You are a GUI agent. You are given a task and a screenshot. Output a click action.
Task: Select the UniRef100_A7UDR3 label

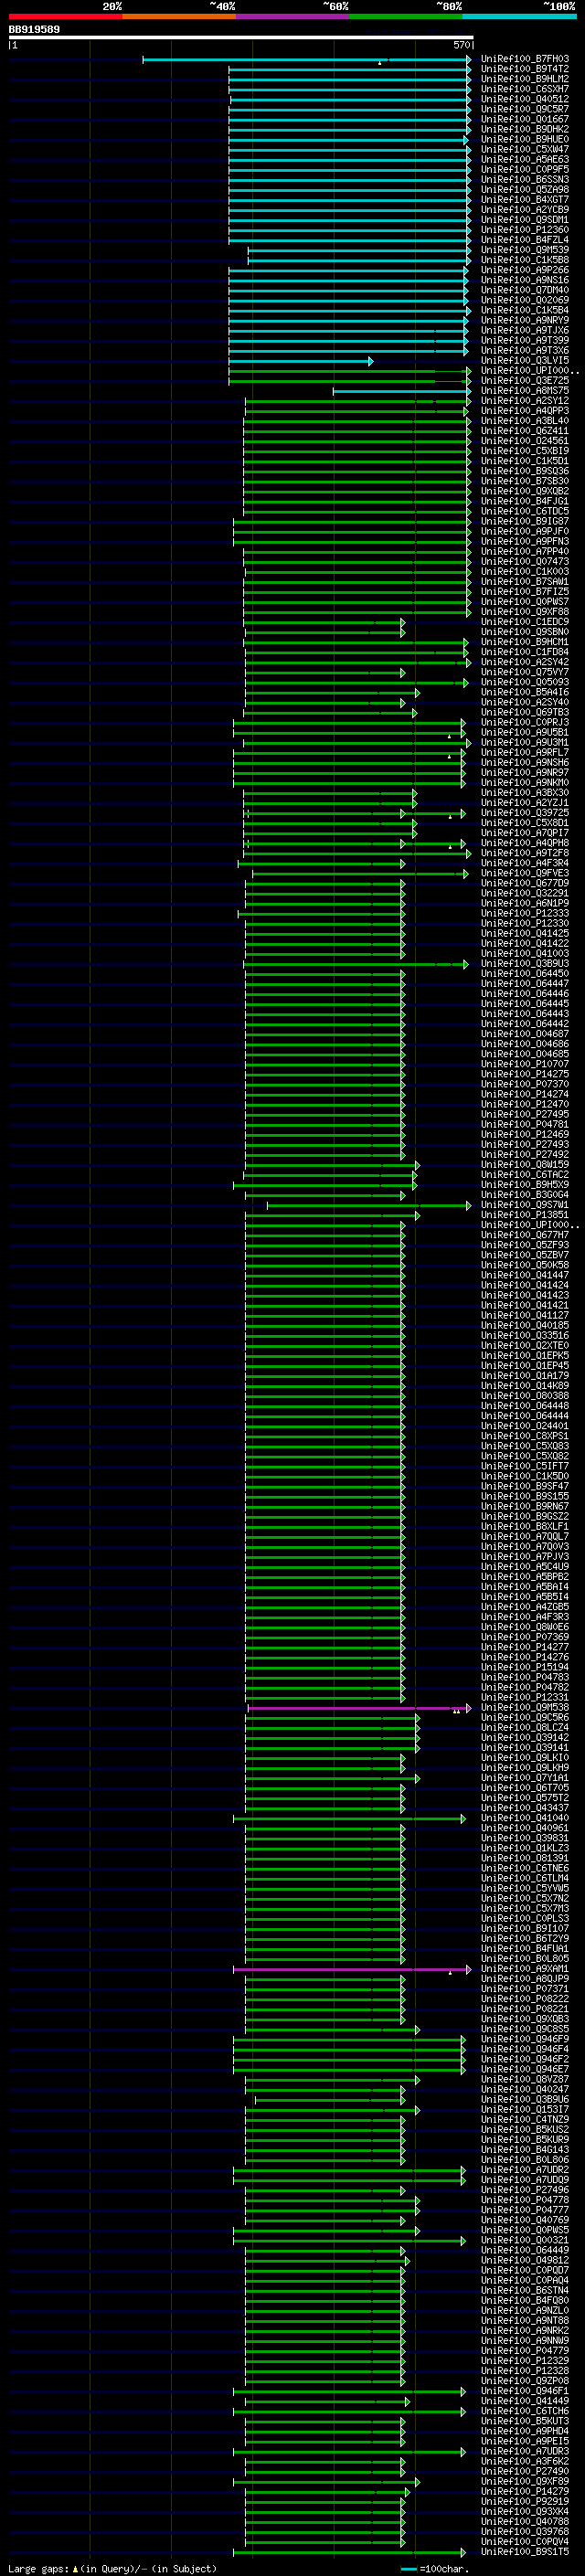[x=525, y=2452]
